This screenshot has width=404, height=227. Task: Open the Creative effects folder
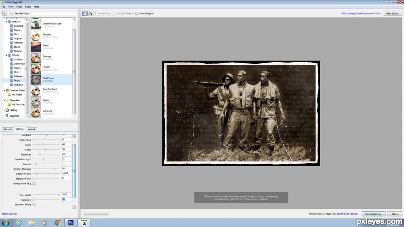18,59
